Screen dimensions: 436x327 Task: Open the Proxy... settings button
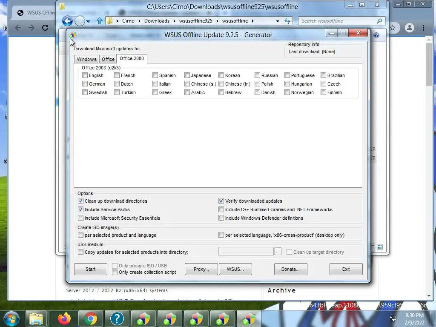click(201, 269)
